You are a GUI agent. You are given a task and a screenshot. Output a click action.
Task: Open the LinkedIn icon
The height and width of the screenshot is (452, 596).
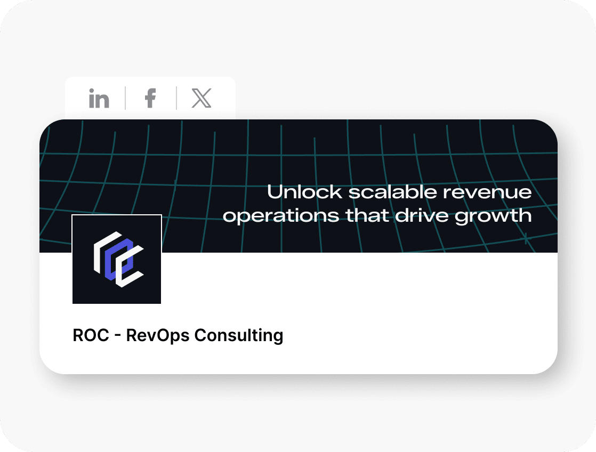click(99, 98)
